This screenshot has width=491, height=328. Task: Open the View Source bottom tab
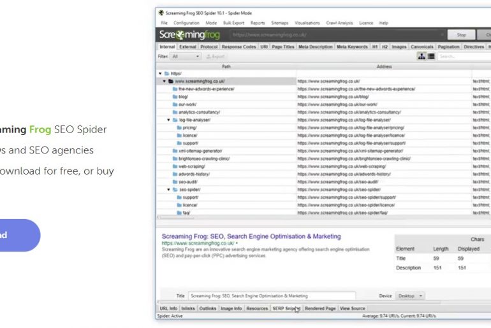[353, 309]
